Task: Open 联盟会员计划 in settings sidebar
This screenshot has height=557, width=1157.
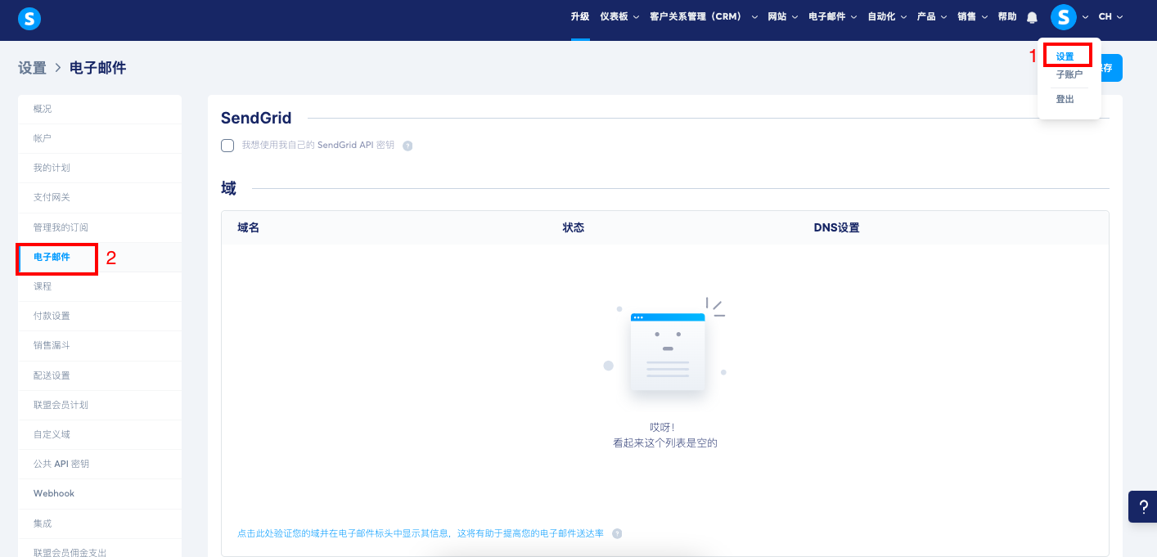Action: (x=100, y=405)
